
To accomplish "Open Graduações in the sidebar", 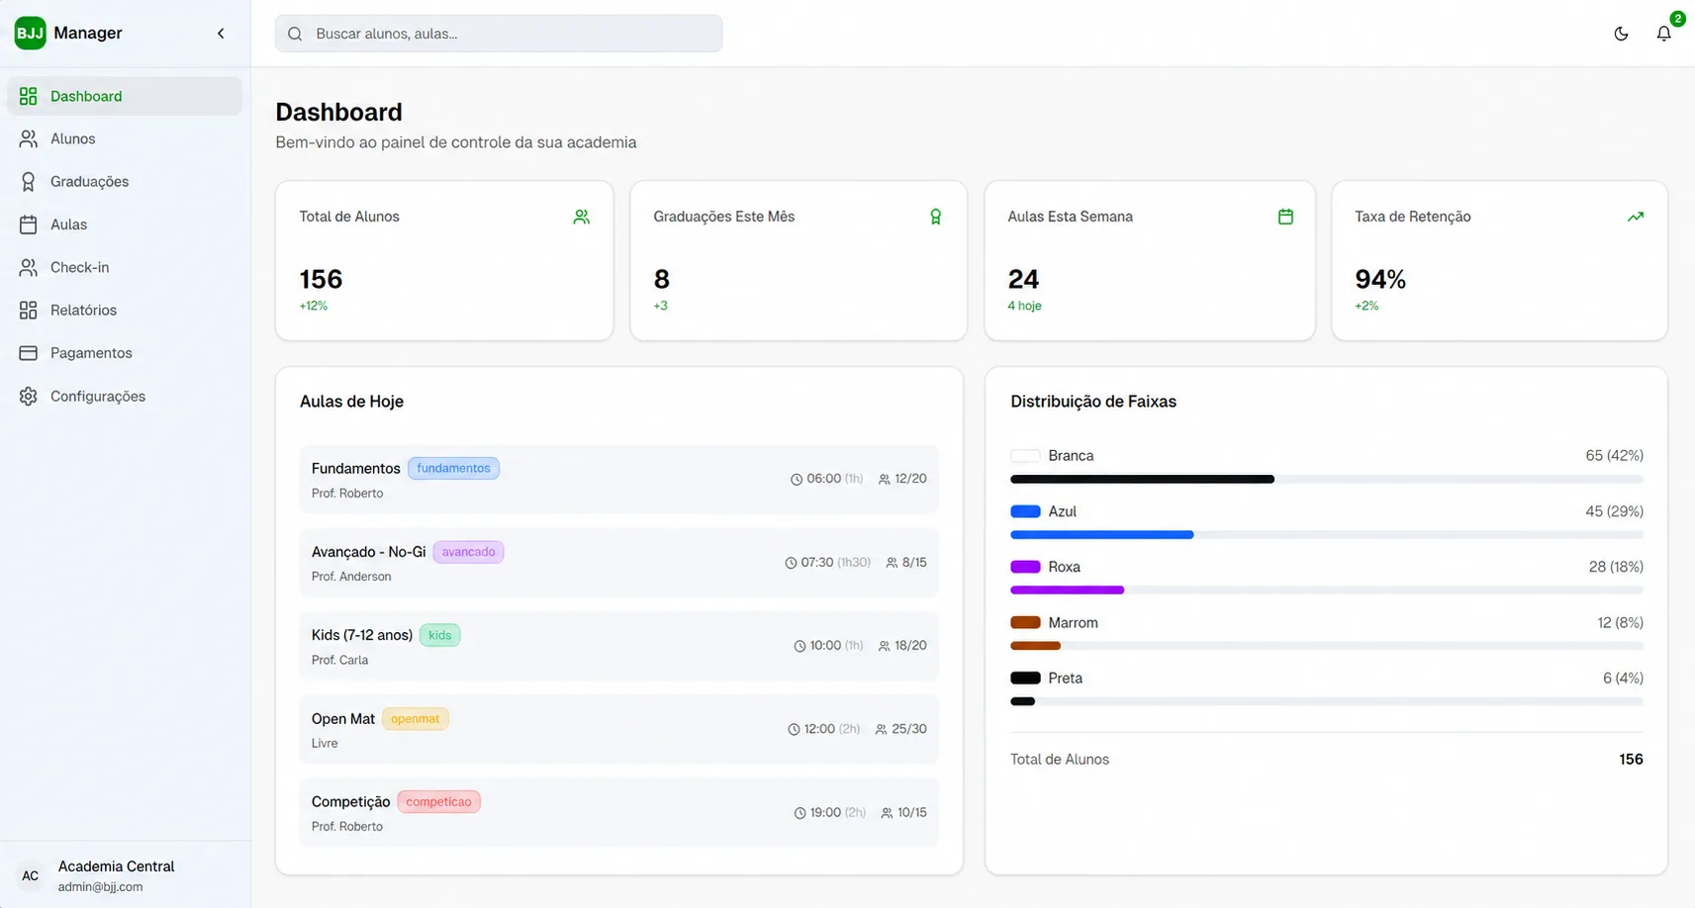I will pos(125,182).
